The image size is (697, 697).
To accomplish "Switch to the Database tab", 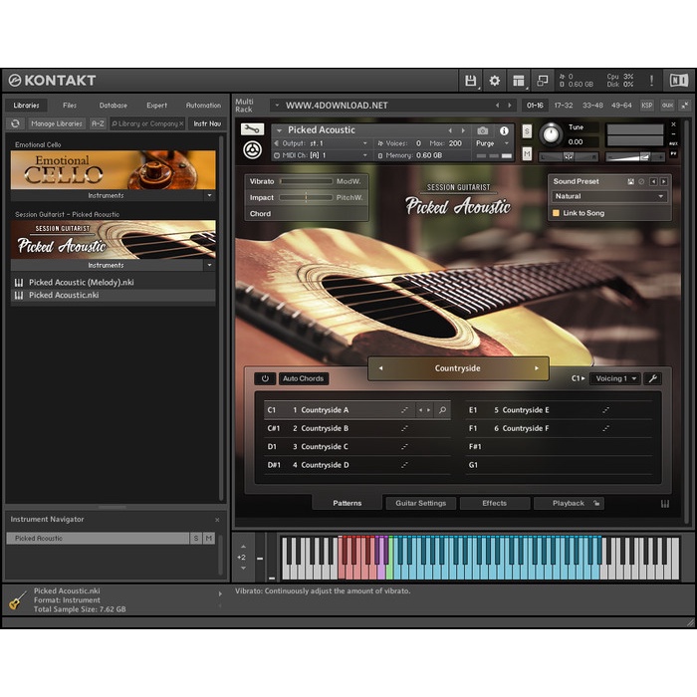I will point(113,106).
